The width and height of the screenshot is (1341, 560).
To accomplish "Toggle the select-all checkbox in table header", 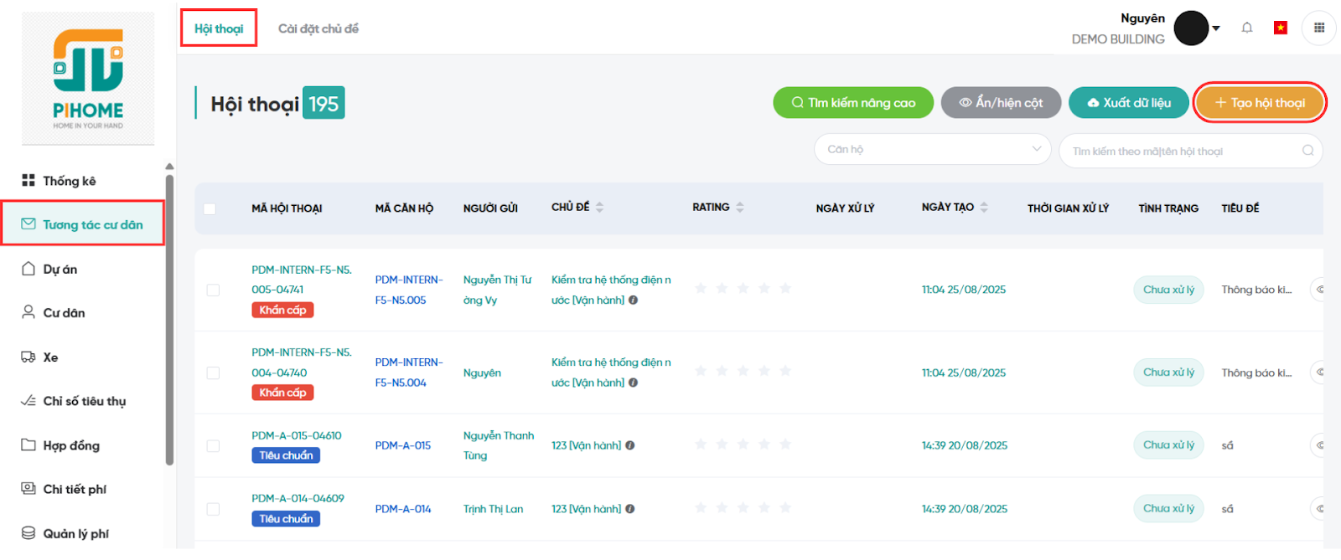I will [x=210, y=208].
